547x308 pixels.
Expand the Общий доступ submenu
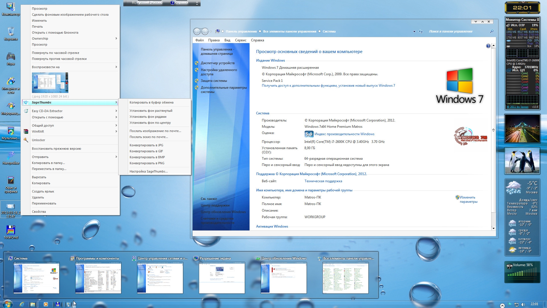click(71, 125)
